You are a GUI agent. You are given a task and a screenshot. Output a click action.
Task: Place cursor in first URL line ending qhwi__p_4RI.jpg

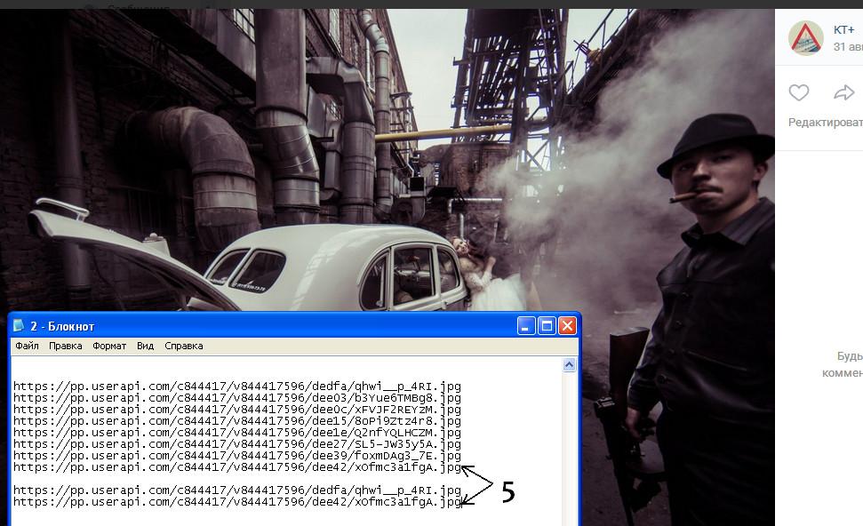(x=236, y=387)
